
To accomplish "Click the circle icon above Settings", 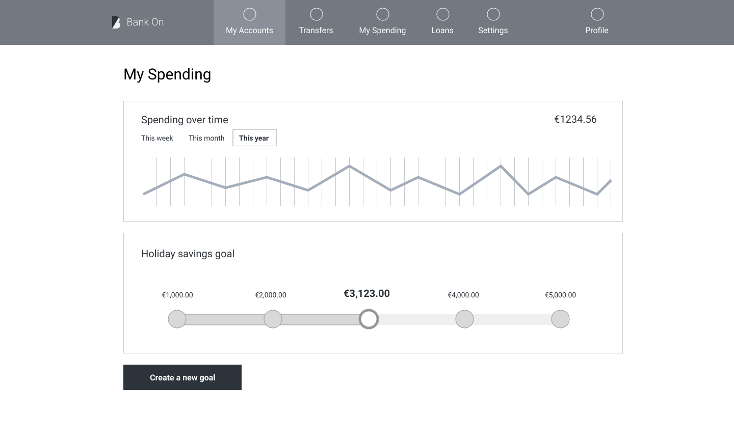I will click(493, 14).
